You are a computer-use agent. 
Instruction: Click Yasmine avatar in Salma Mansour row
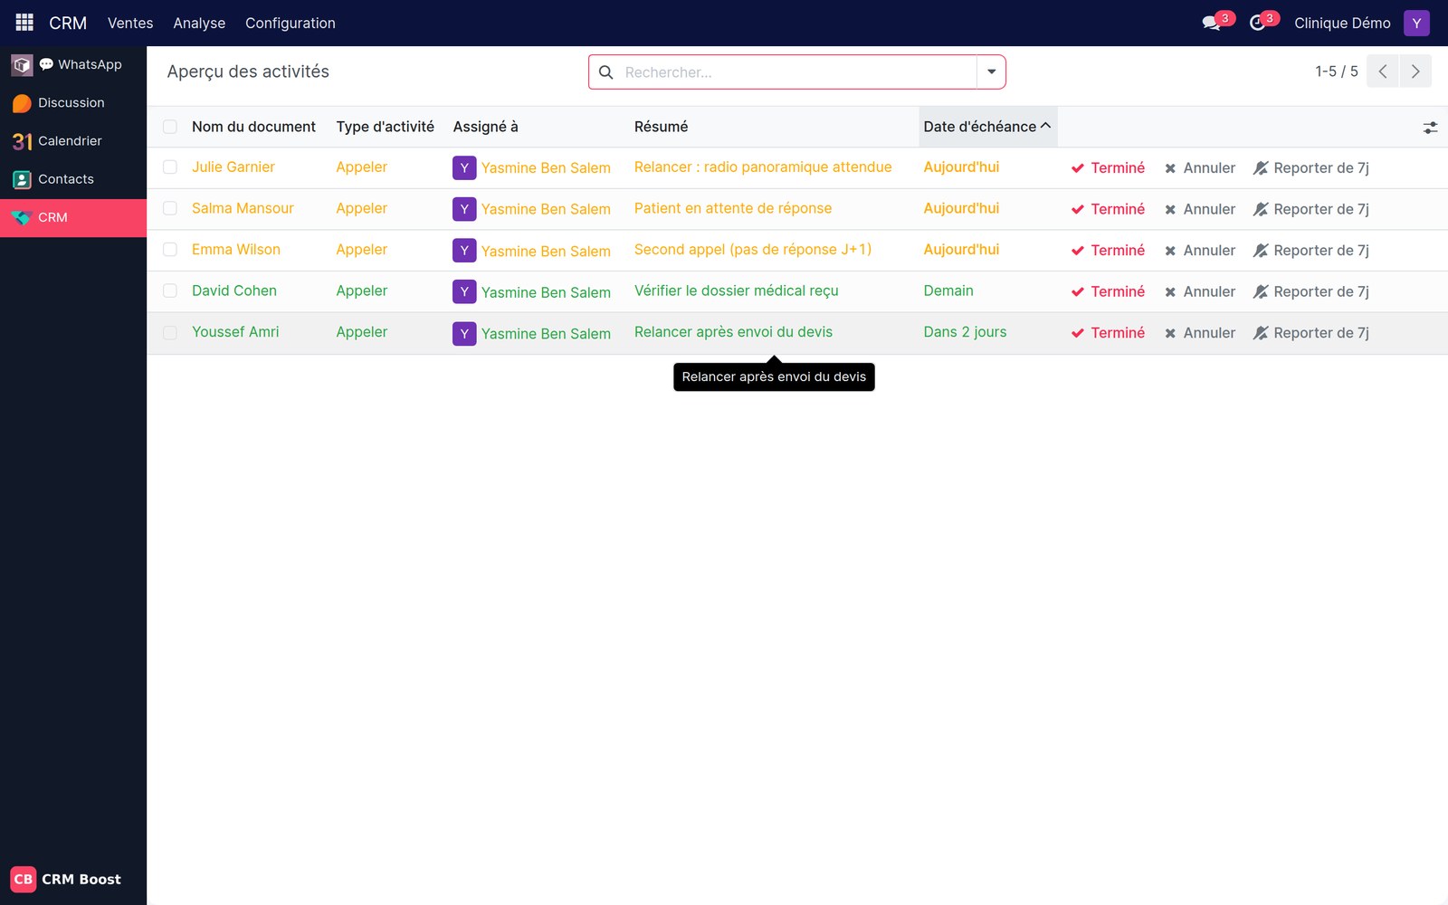coord(464,209)
